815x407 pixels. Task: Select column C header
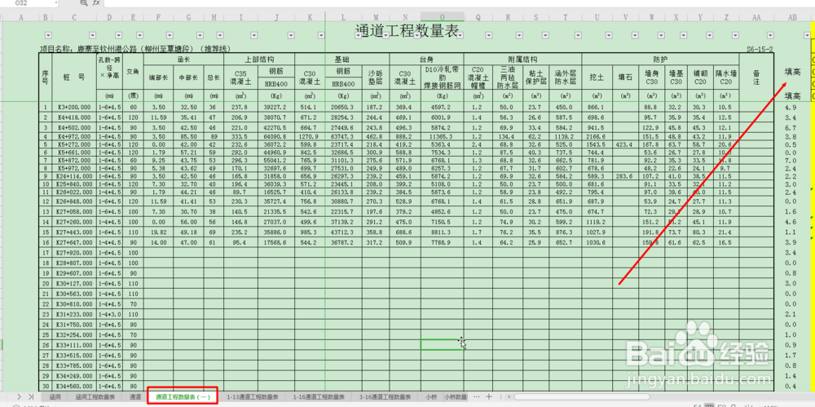click(x=74, y=17)
